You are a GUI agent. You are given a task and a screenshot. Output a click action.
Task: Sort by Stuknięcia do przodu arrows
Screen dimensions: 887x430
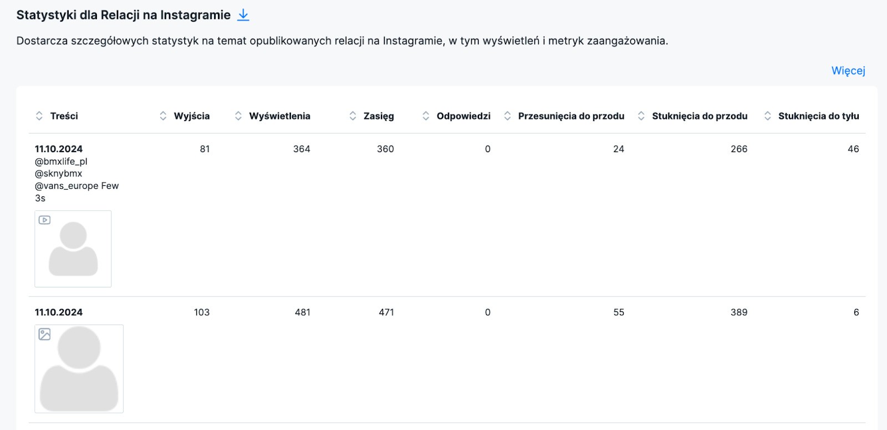click(x=641, y=116)
